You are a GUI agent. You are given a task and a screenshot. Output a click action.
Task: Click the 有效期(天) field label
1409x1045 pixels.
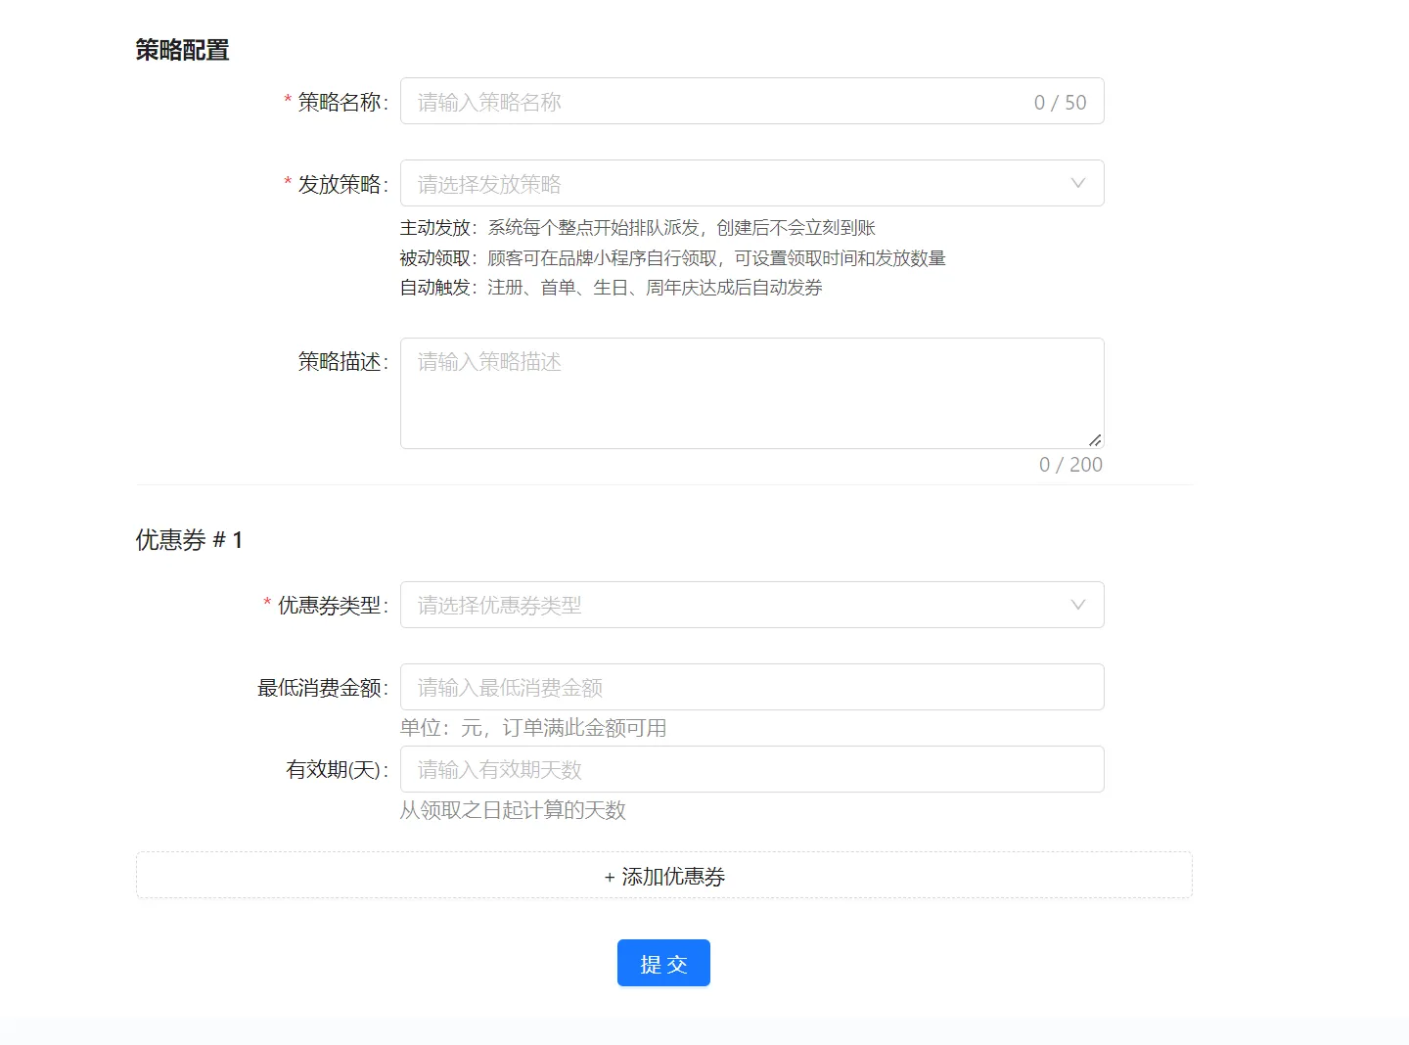pyautogui.click(x=338, y=770)
